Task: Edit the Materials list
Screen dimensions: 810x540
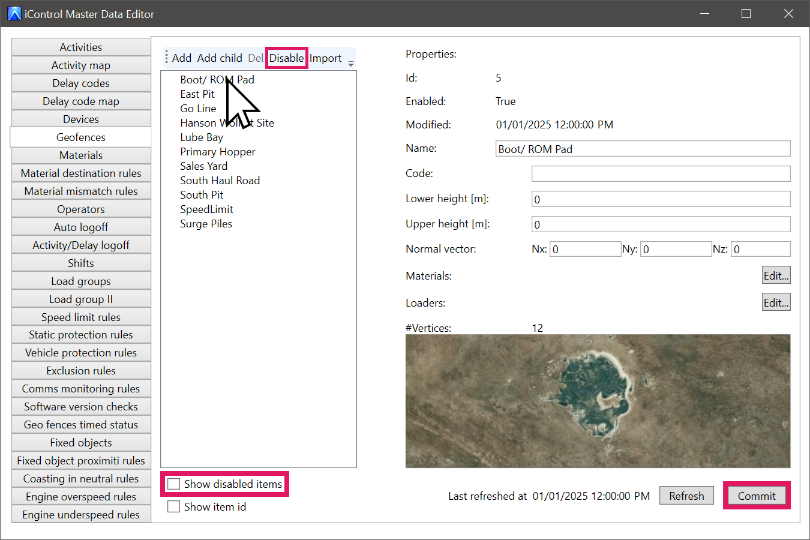Action: point(776,275)
